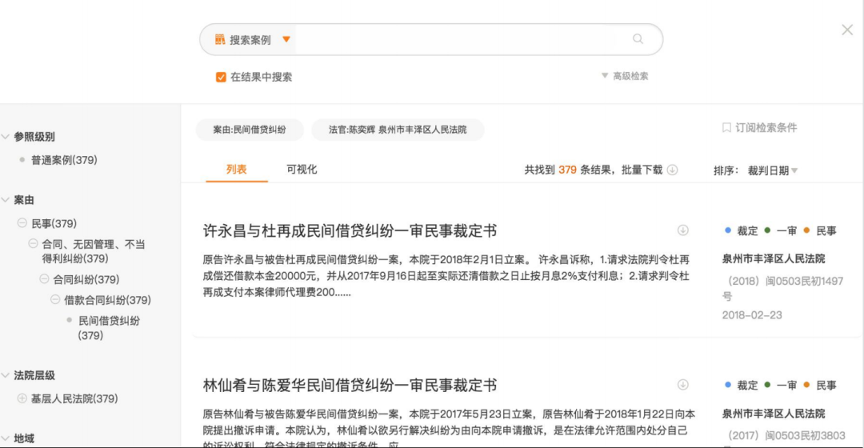Screen dimensions: 864x448
Task: Expand the 基层人民法院(379) node
Action: 22,398
